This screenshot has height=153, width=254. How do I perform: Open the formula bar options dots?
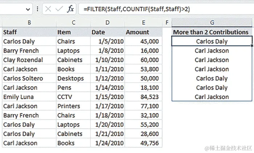click(x=37, y=9)
